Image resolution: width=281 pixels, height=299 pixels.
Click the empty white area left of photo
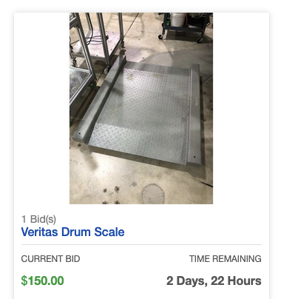(x=42, y=108)
